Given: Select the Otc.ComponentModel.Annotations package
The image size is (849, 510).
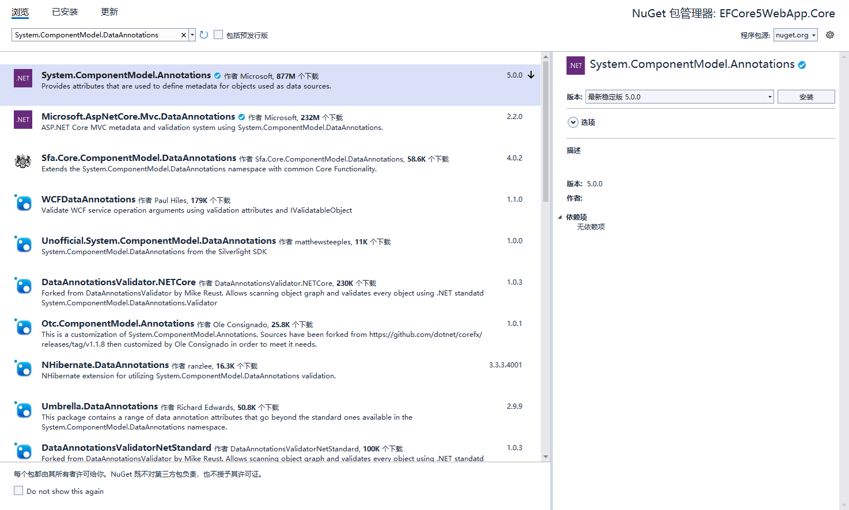Looking at the screenshot, I should click(x=270, y=333).
